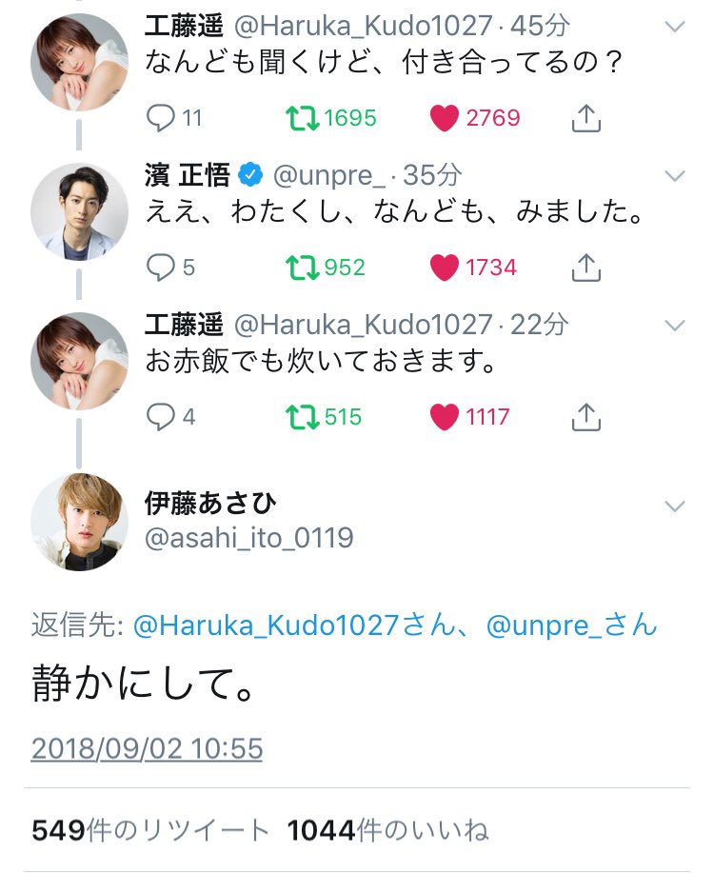
Task: Share 濱 正悟's tweet
Action: pyautogui.click(x=586, y=268)
